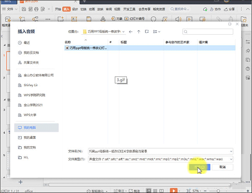Expand the file name dropdown arrow

(231, 151)
